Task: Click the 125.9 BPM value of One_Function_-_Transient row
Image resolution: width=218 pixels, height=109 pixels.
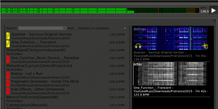Action: [117, 43]
